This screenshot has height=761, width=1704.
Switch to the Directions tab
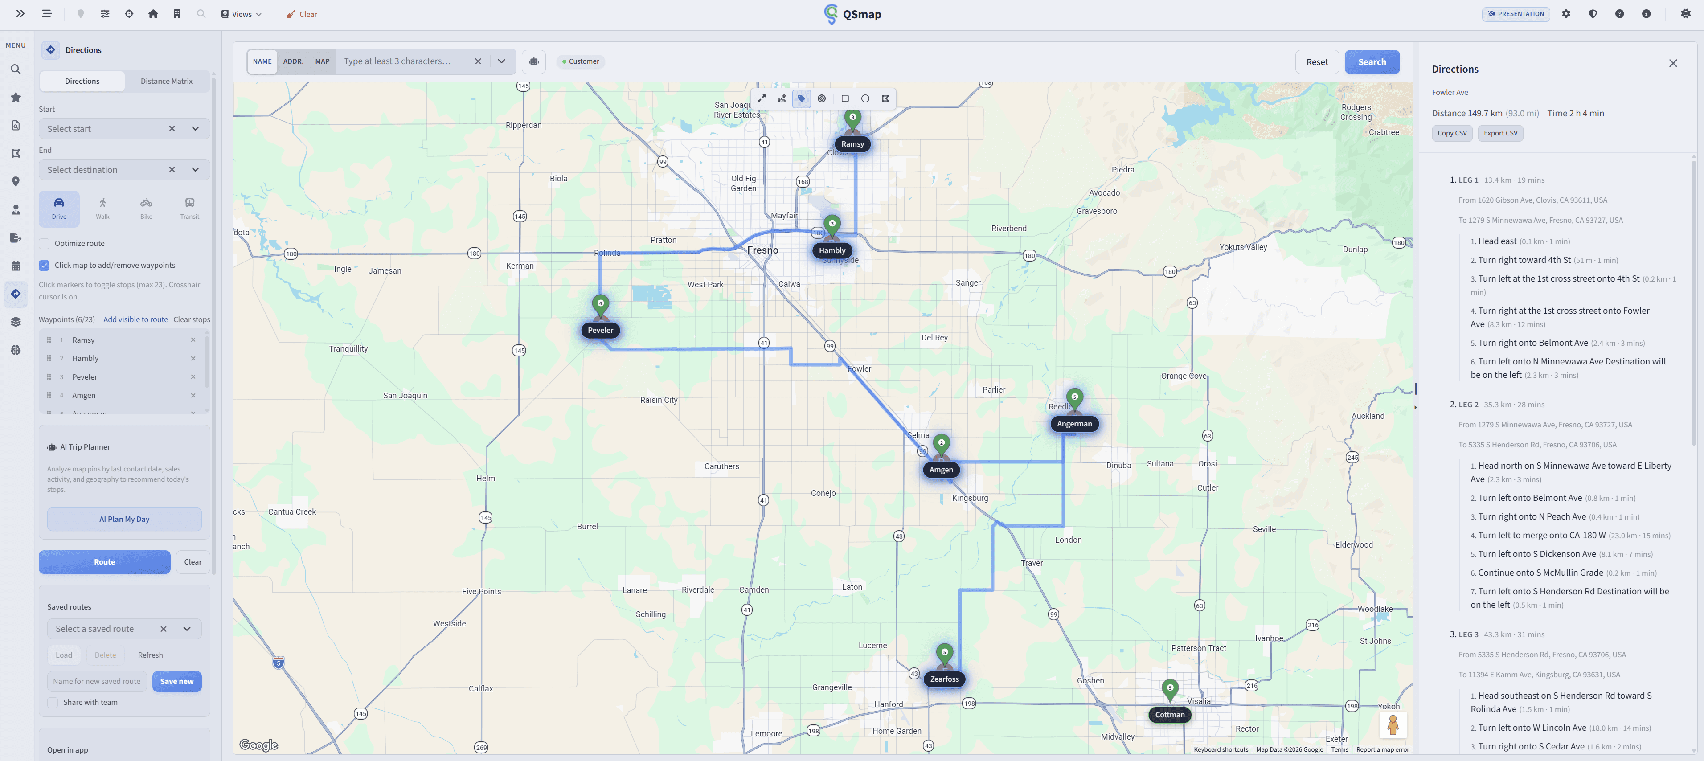pyautogui.click(x=82, y=82)
